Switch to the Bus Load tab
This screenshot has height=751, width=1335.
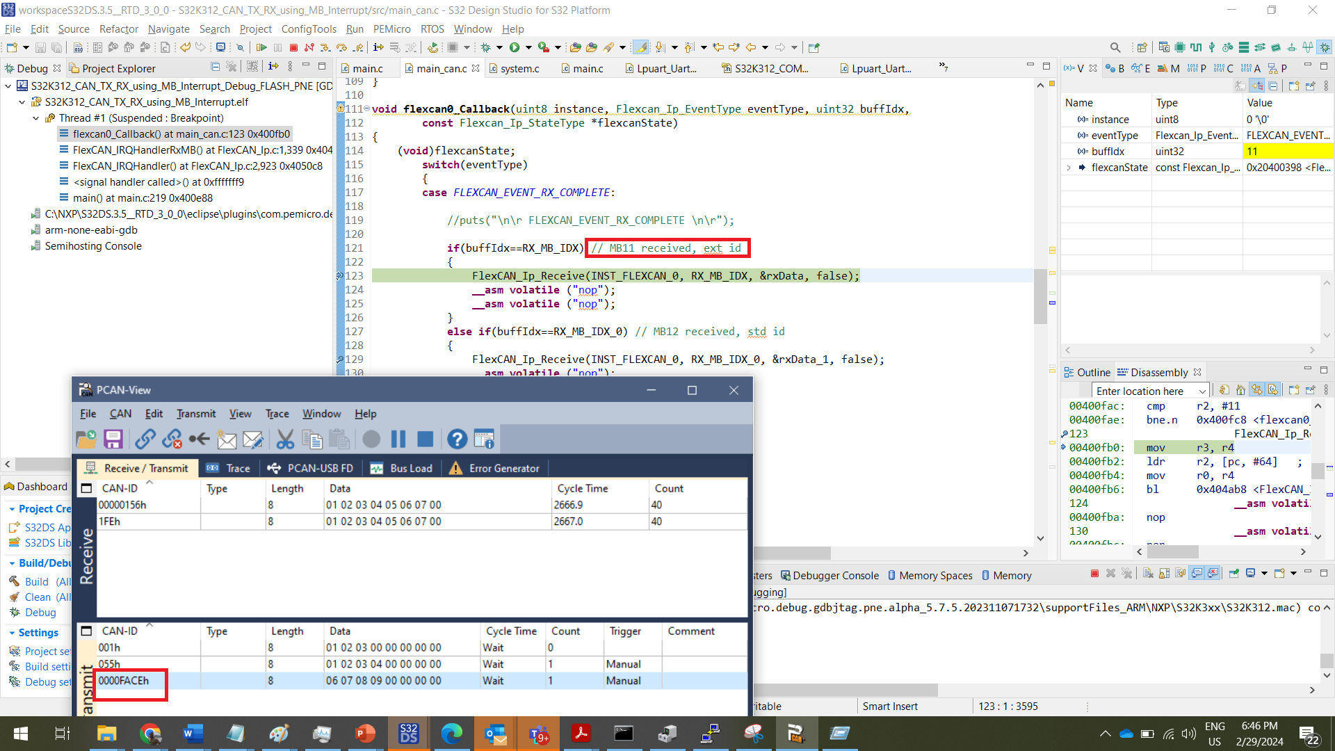pyautogui.click(x=412, y=468)
